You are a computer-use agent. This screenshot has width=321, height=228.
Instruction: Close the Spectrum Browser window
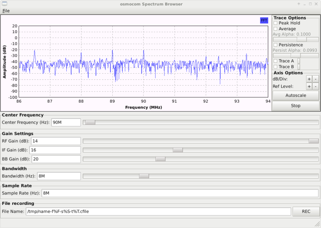pos(316,4)
